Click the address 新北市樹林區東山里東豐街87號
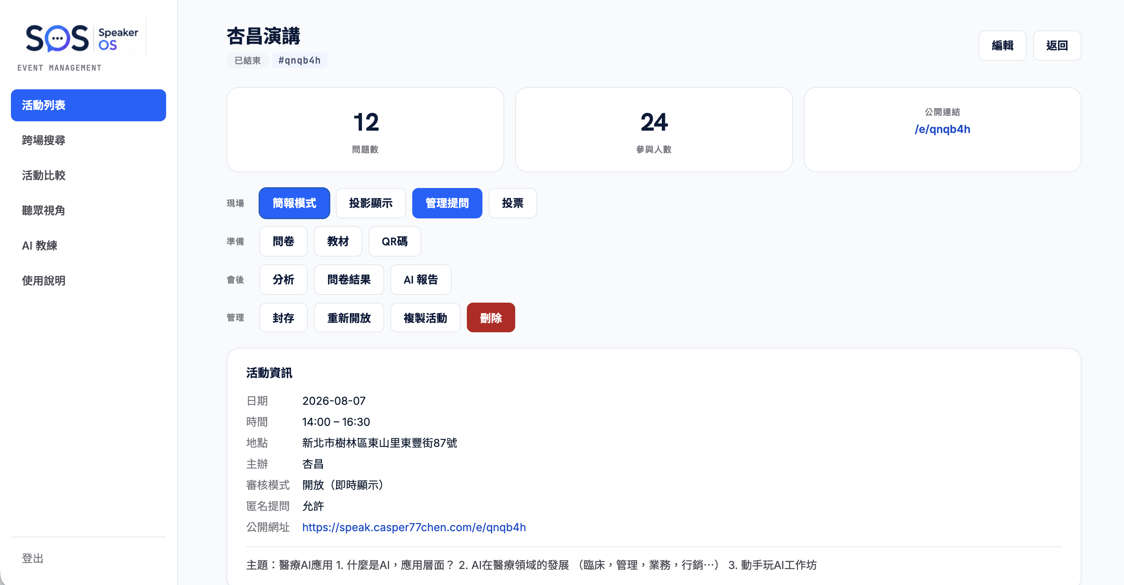 [x=379, y=443]
